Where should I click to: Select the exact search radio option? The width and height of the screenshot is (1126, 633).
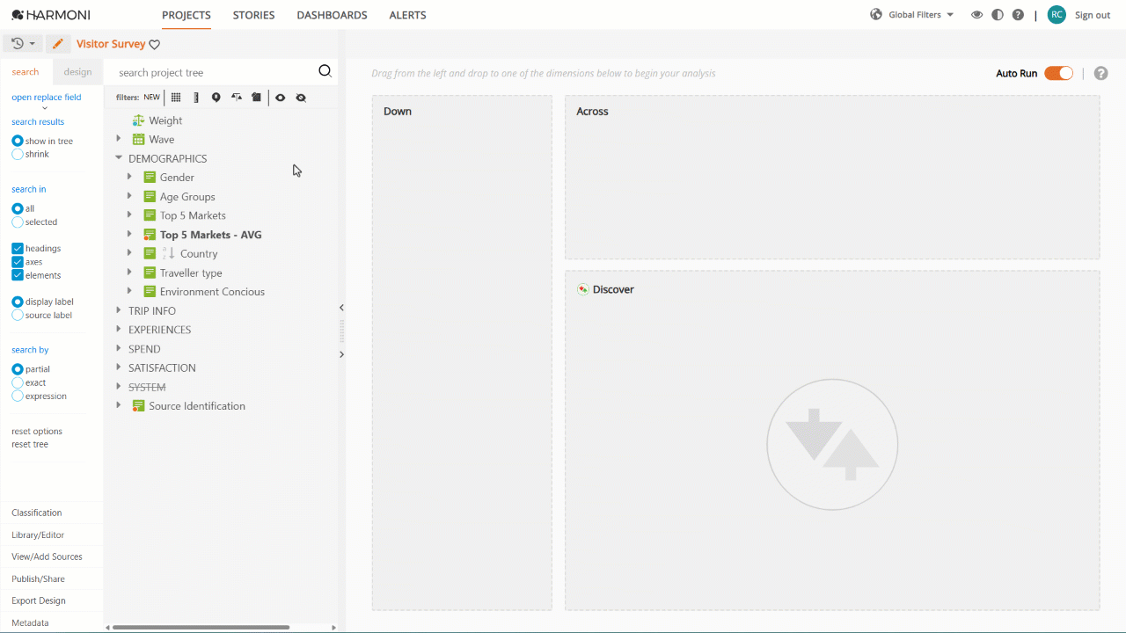click(x=18, y=383)
